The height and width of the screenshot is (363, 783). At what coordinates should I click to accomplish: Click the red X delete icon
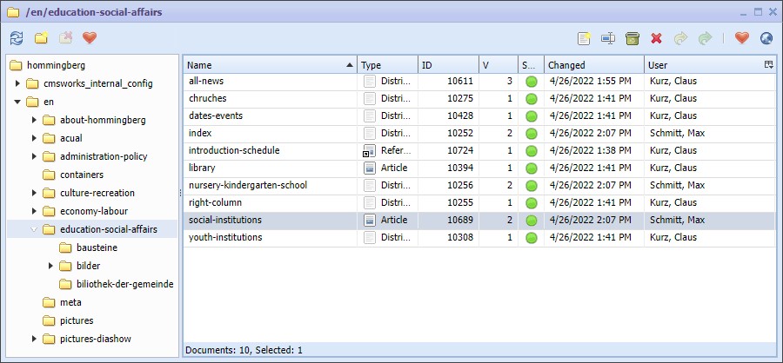(656, 38)
